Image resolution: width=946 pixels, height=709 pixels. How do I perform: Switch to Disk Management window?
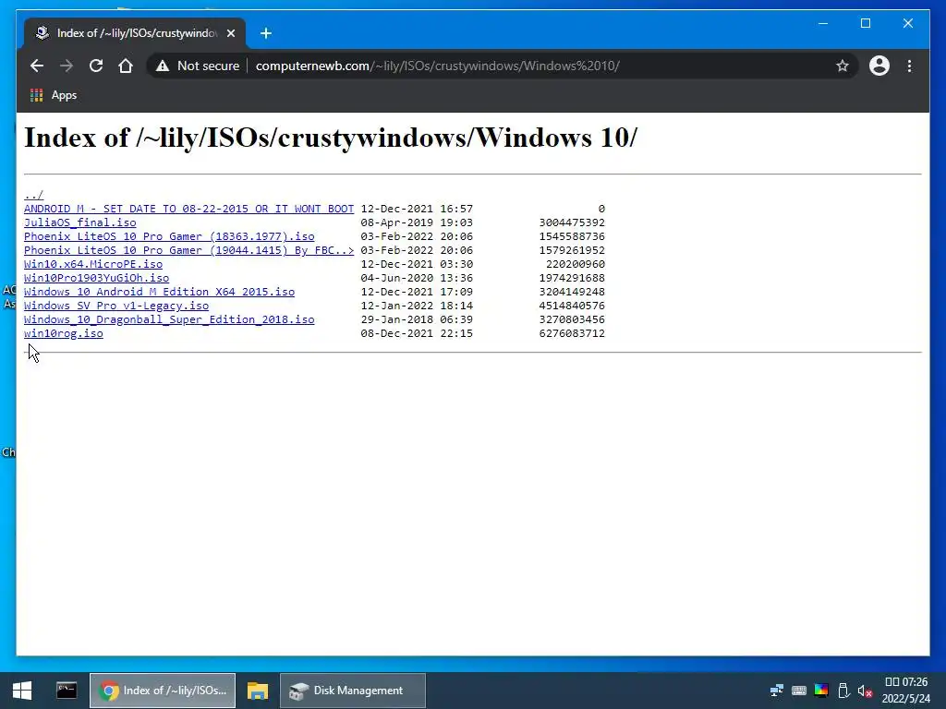point(352,691)
